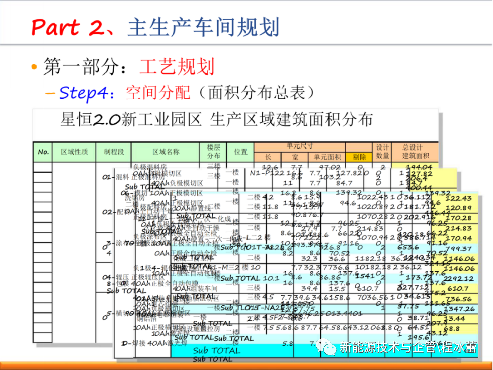
Task: Click the subtotal value "1347.26"
Action: click(x=458, y=309)
